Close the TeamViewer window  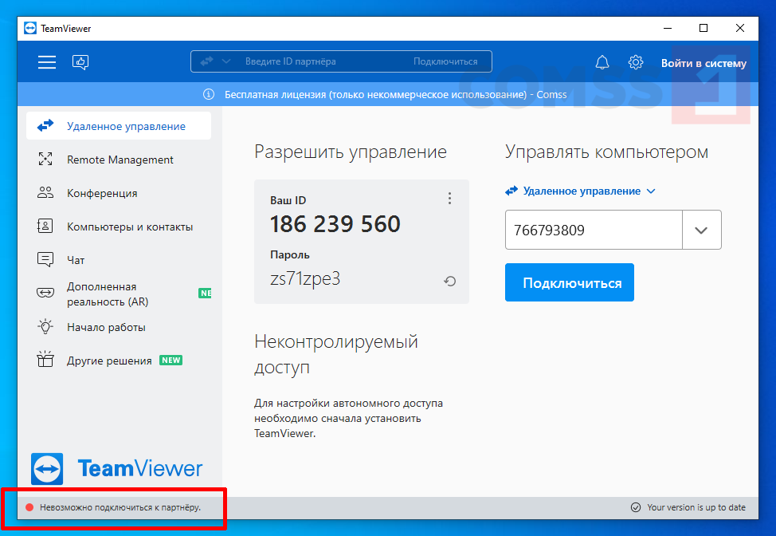coord(740,28)
